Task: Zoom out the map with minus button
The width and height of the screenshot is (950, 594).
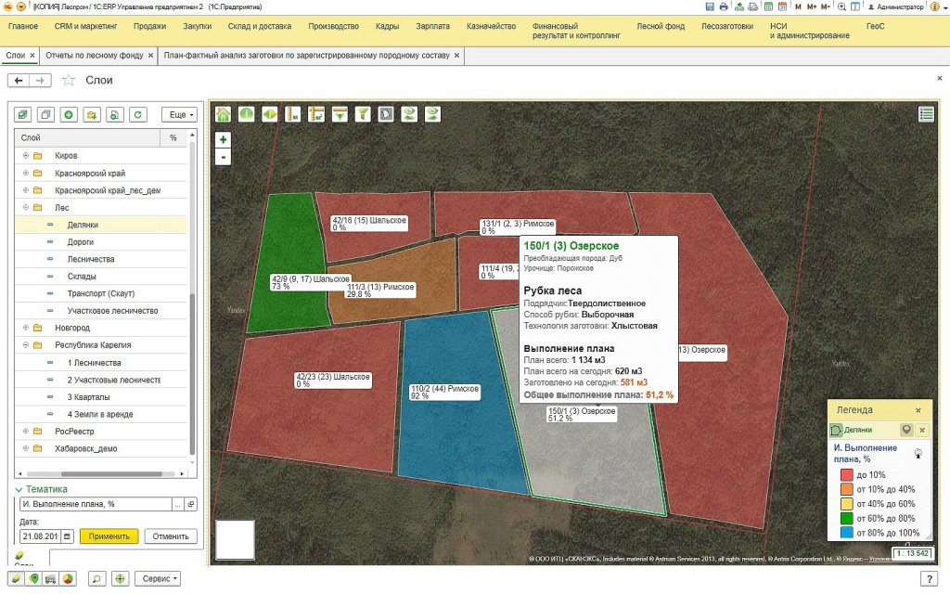Action: point(223,157)
